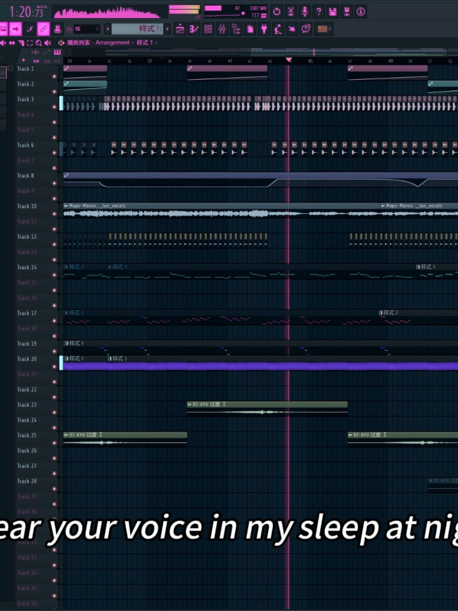Click the left arrow beside picker tabs
The width and height of the screenshot is (458, 611).
[x=68, y=52]
